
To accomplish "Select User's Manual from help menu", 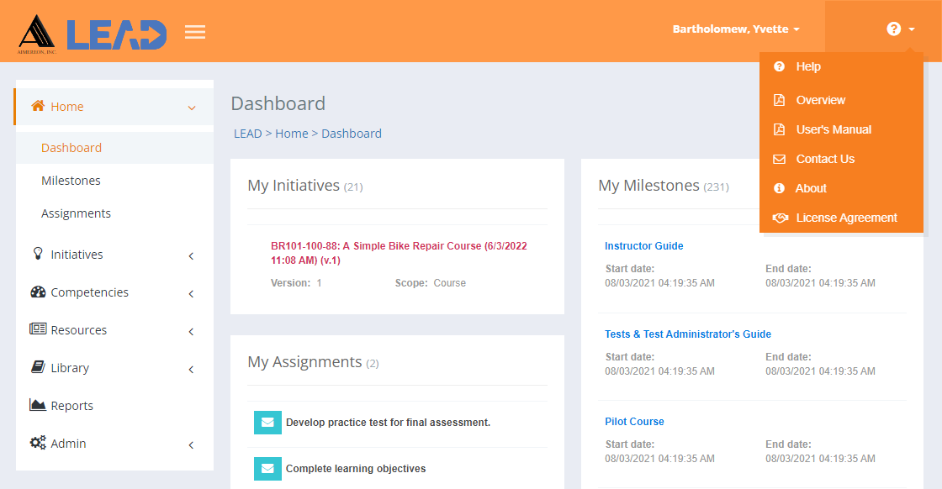I will pyautogui.click(x=834, y=129).
